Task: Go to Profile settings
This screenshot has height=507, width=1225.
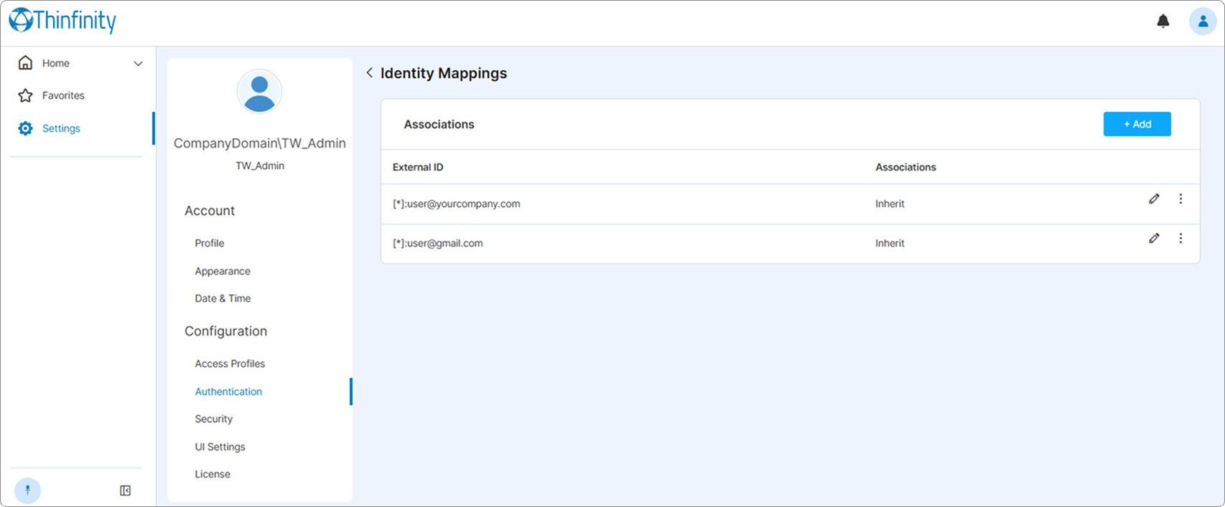Action: point(210,243)
